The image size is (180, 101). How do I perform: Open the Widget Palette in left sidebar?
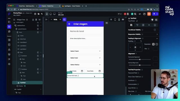(9, 22)
